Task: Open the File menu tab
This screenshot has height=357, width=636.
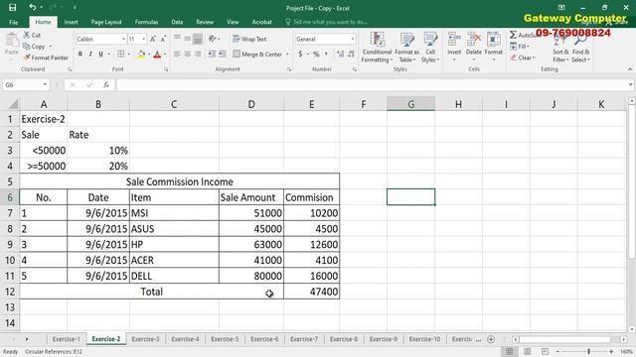Action: click(x=13, y=22)
